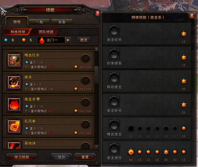Click the 旋龙杀 red vortex skill icon
The width and height of the screenshot is (198, 167).
pos(14,104)
